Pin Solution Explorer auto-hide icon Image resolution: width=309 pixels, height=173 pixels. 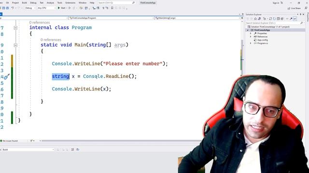300,14
